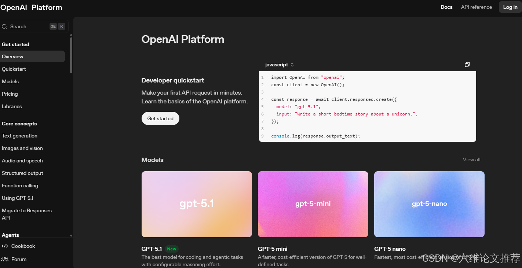Viewport: 522px width, 268px height.
Task: Click the Models section heading in main content
Action: (153, 160)
